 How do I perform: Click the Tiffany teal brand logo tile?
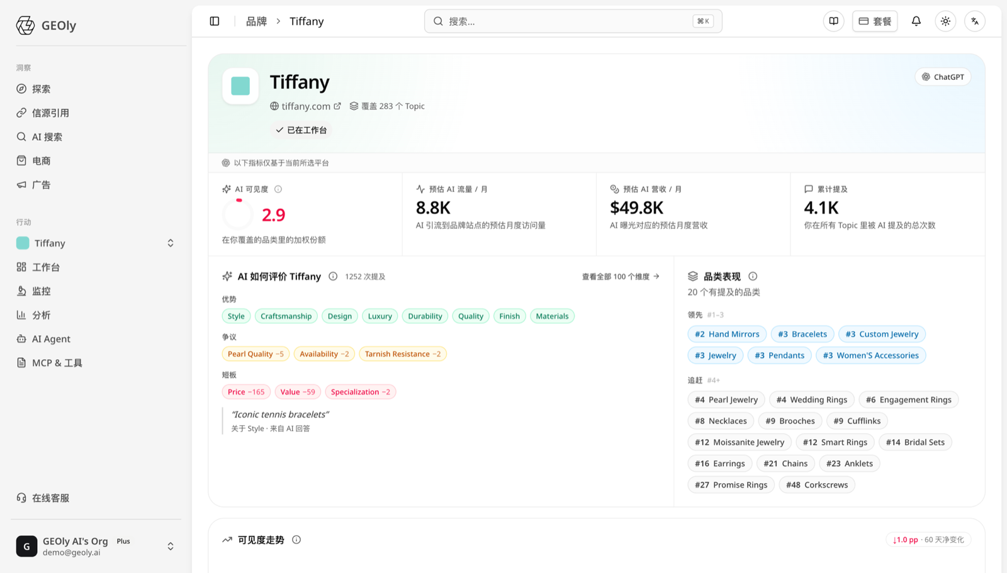(x=240, y=86)
